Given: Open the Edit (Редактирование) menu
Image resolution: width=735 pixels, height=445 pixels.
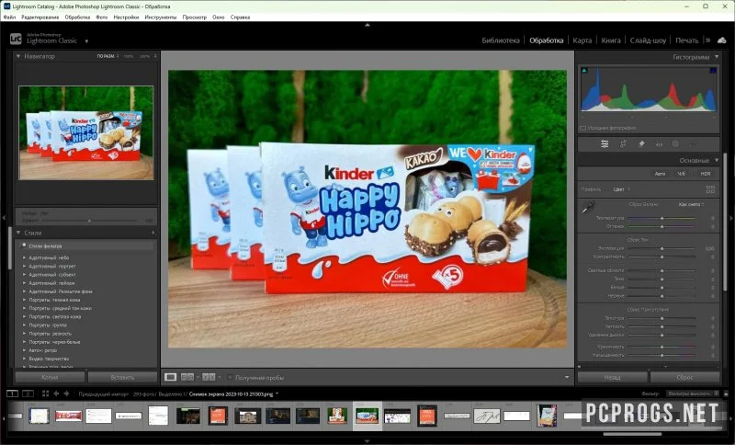Looking at the screenshot, I should click(40, 17).
